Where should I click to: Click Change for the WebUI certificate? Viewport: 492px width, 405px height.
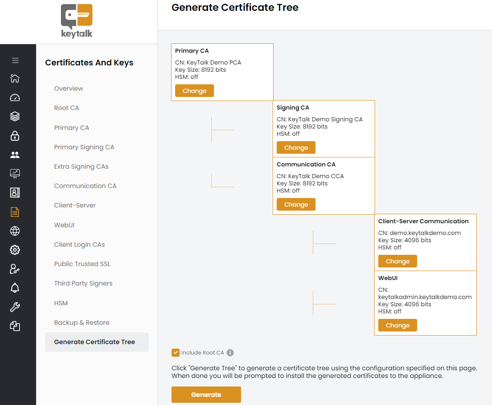[x=398, y=325]
